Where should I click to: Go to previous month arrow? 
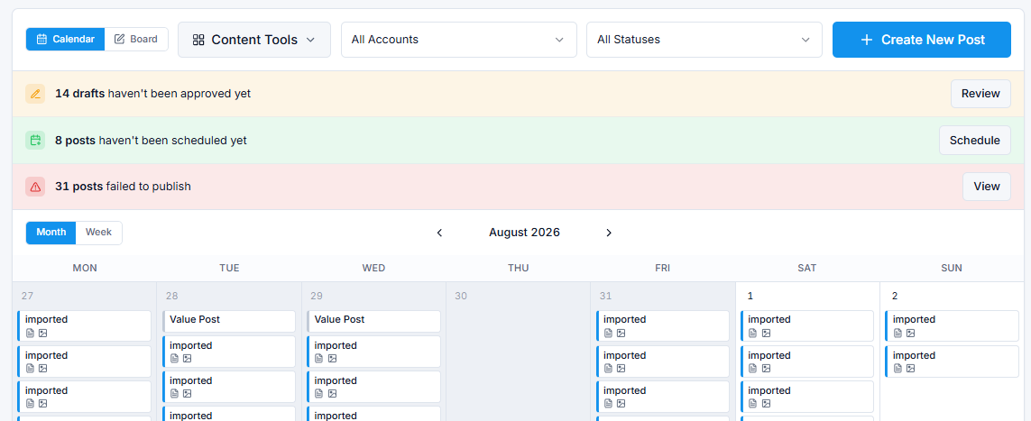coord(440,233)
